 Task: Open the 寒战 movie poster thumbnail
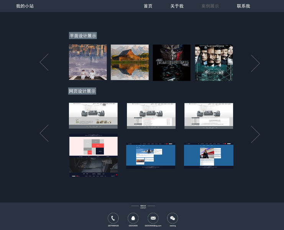[214, 62]
